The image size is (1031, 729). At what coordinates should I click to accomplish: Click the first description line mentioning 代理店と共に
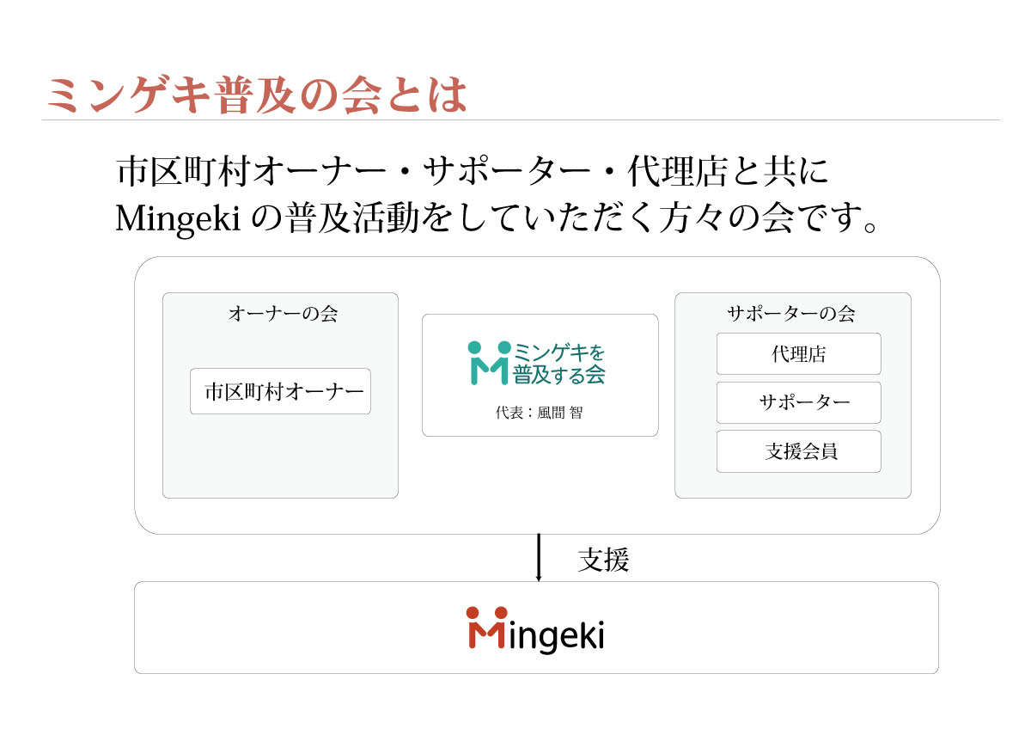(473, 172)
